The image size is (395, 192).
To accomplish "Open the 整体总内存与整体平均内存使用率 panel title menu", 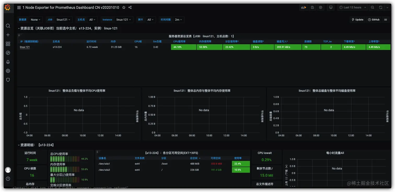I will pyautogui.click(x=202, y=91).
